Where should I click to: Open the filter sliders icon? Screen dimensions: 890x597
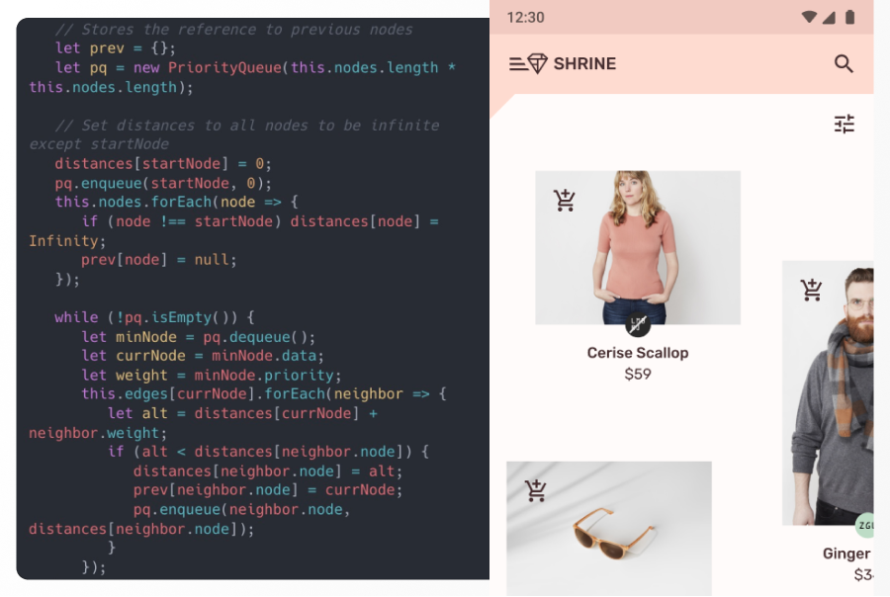pos(845,124)
